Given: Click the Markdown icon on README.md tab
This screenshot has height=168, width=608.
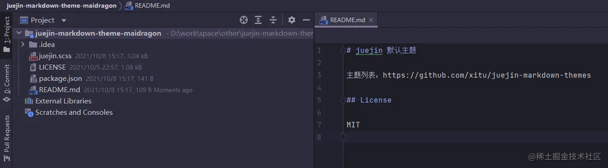Looking at the screenshot, I should pyautogui.click(x=323, y=20).
